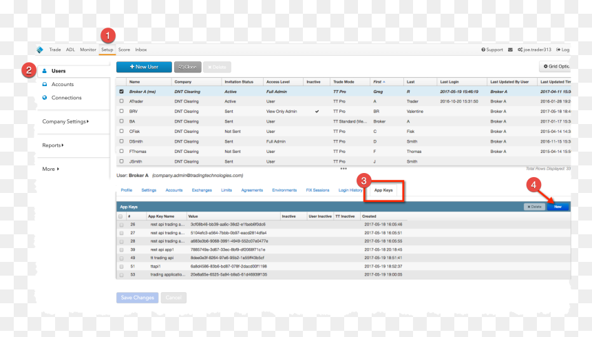
Task: Select the 'ttapi1' app key name
Action: [x=156, y=266]
